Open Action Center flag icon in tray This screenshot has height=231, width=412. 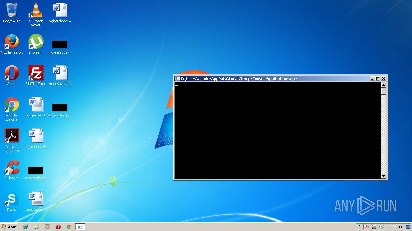(366, 227)
